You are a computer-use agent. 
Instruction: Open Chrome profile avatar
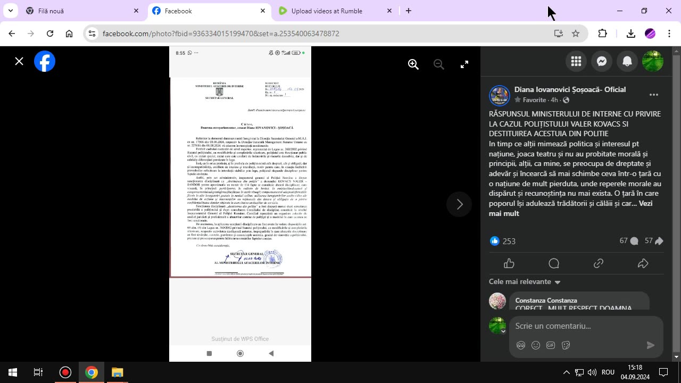650,34
